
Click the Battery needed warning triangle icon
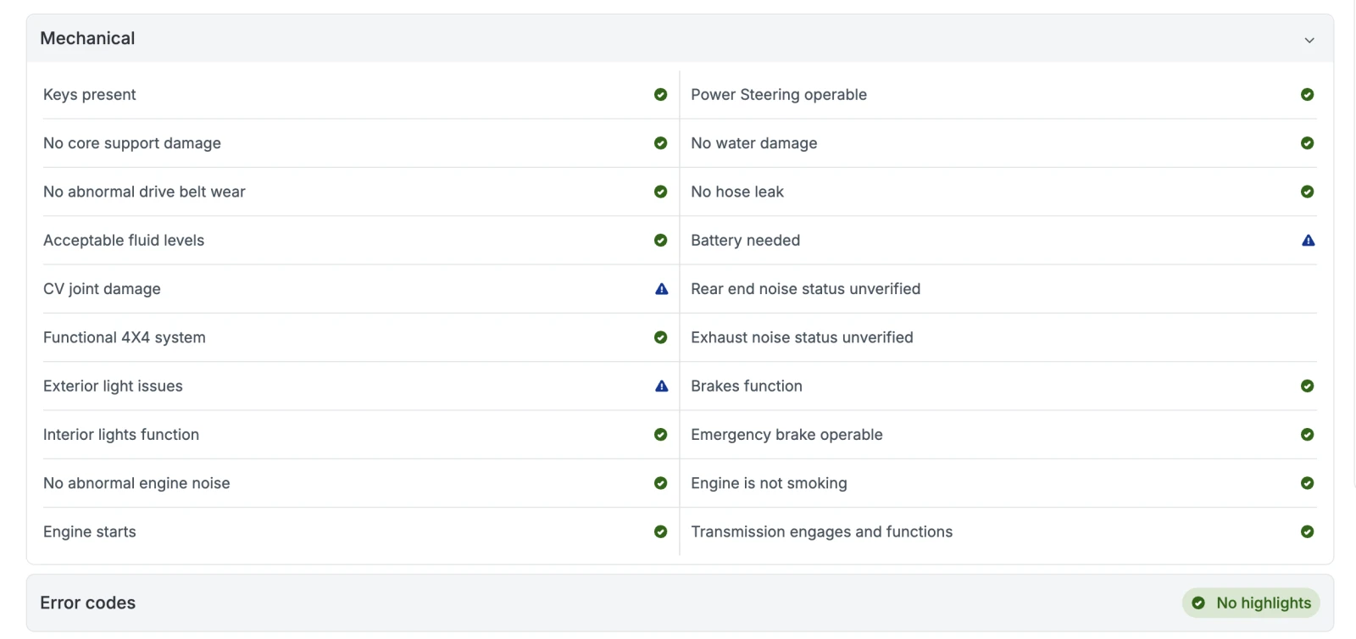point(1308,241)
